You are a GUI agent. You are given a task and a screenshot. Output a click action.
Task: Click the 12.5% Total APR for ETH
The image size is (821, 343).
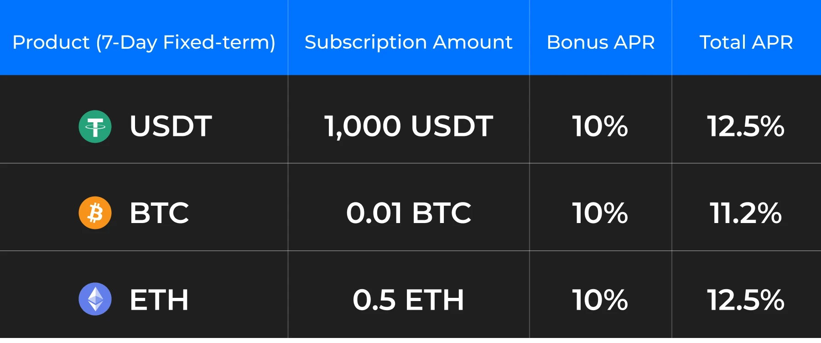point(745,300)
